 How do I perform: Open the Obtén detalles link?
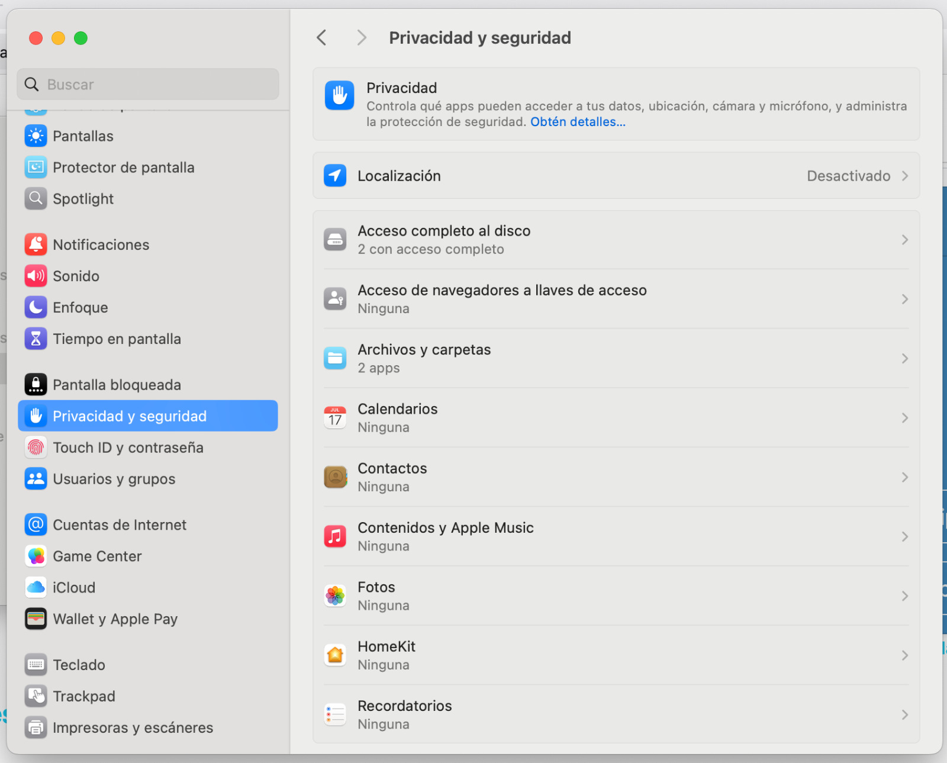(x=578, y=122)
